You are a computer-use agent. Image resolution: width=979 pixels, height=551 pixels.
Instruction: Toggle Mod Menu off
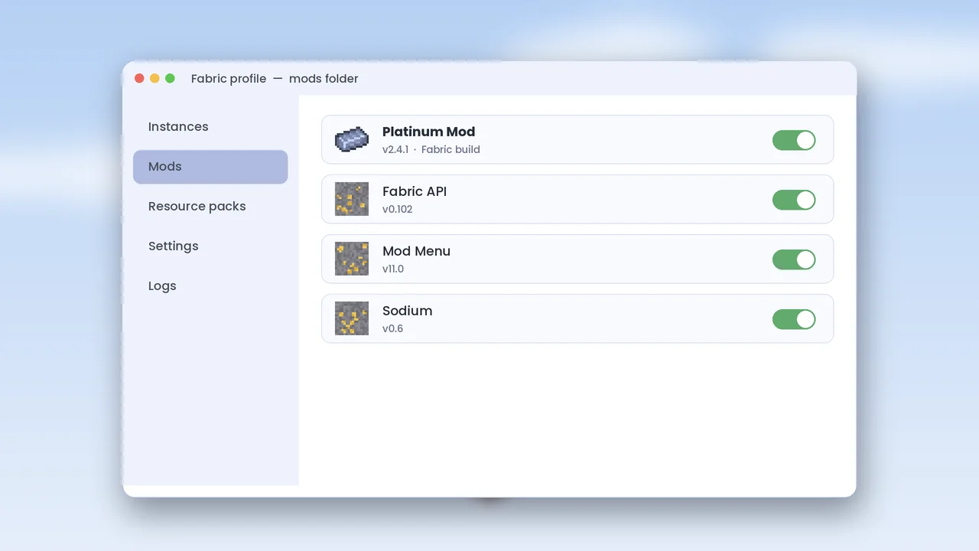794,259
